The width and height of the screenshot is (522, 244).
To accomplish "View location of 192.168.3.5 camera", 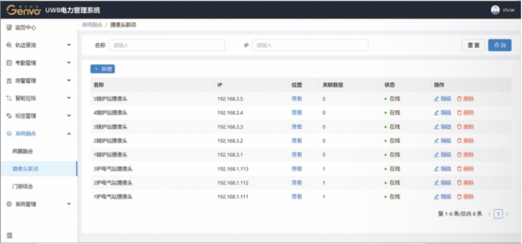I will (297, 99).
